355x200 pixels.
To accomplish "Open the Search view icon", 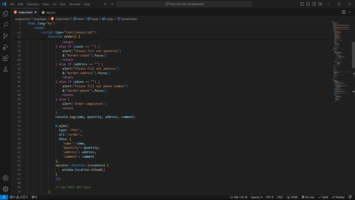I will [5, 25].
